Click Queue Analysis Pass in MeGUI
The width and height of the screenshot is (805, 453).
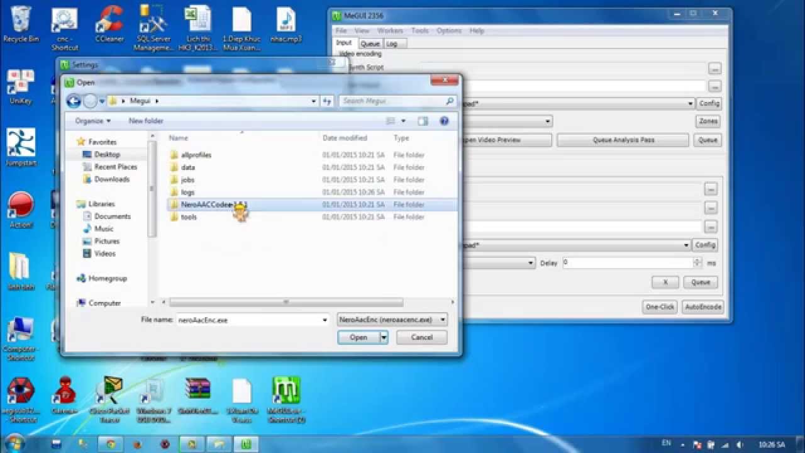click(x=623, y=140)
